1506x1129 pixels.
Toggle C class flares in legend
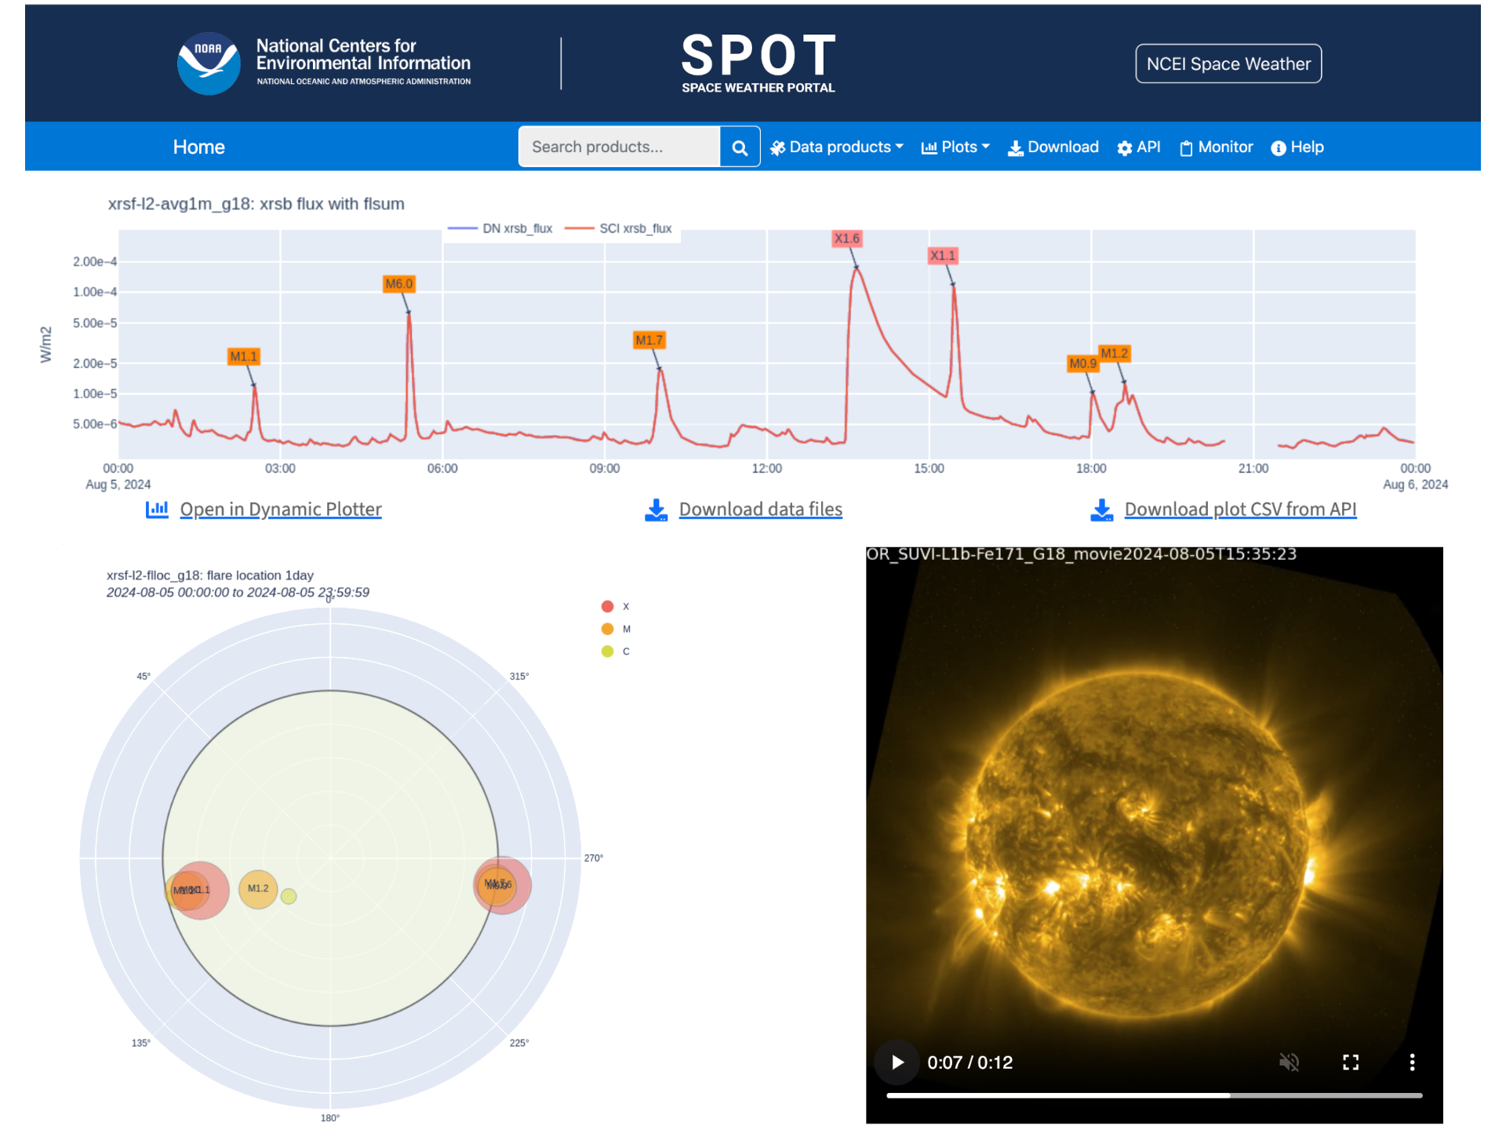(616, 652)
